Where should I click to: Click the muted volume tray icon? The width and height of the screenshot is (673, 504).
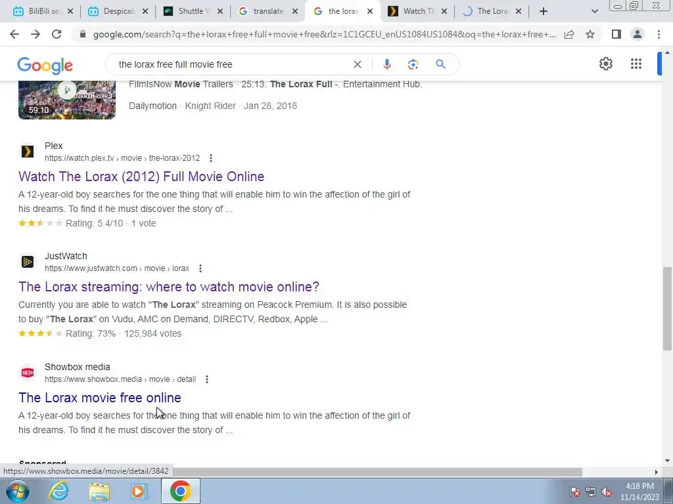click(x=607, y=492)
